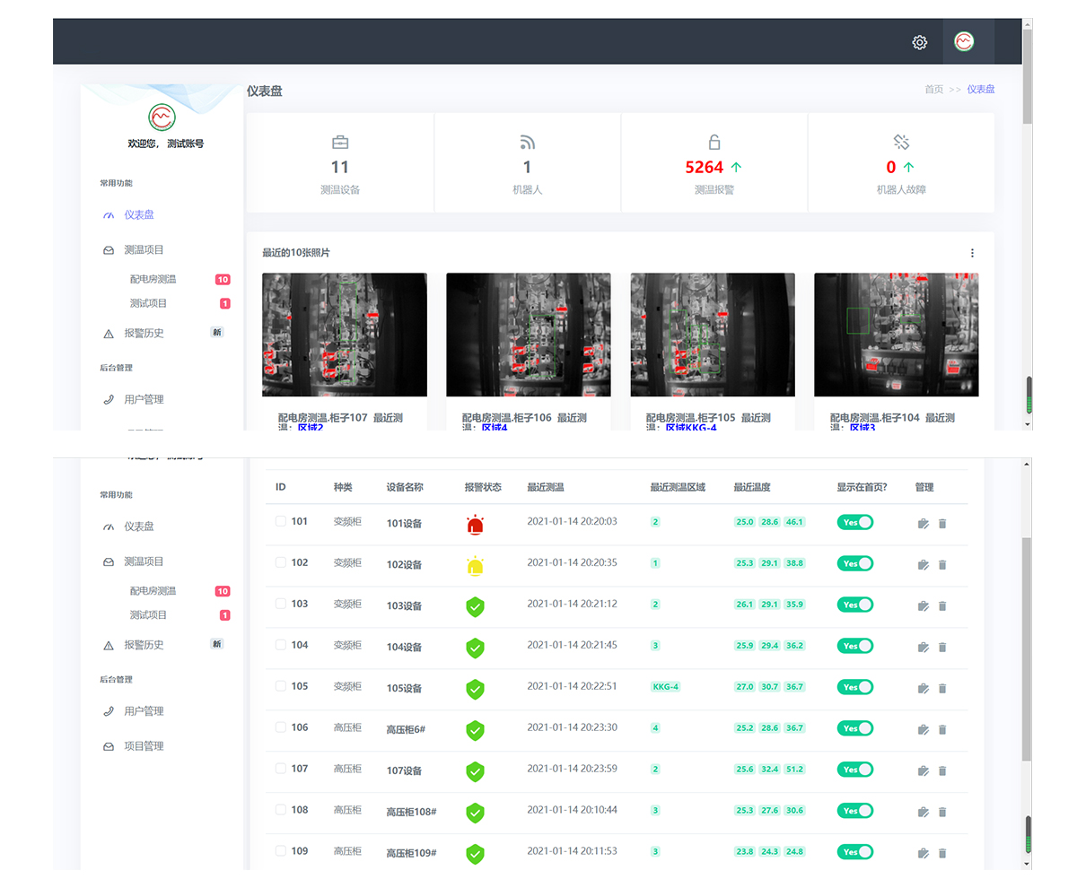This screenshot has width=1077, height=879.
Task: Click 首页 breadcrumb link
Action: point(933,90)
